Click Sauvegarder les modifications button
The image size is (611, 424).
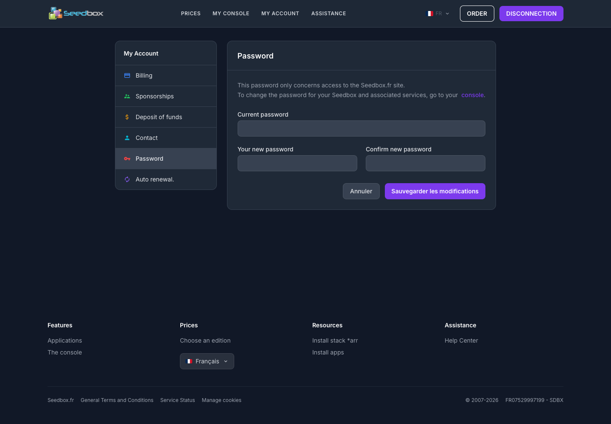tap(435, 191)
